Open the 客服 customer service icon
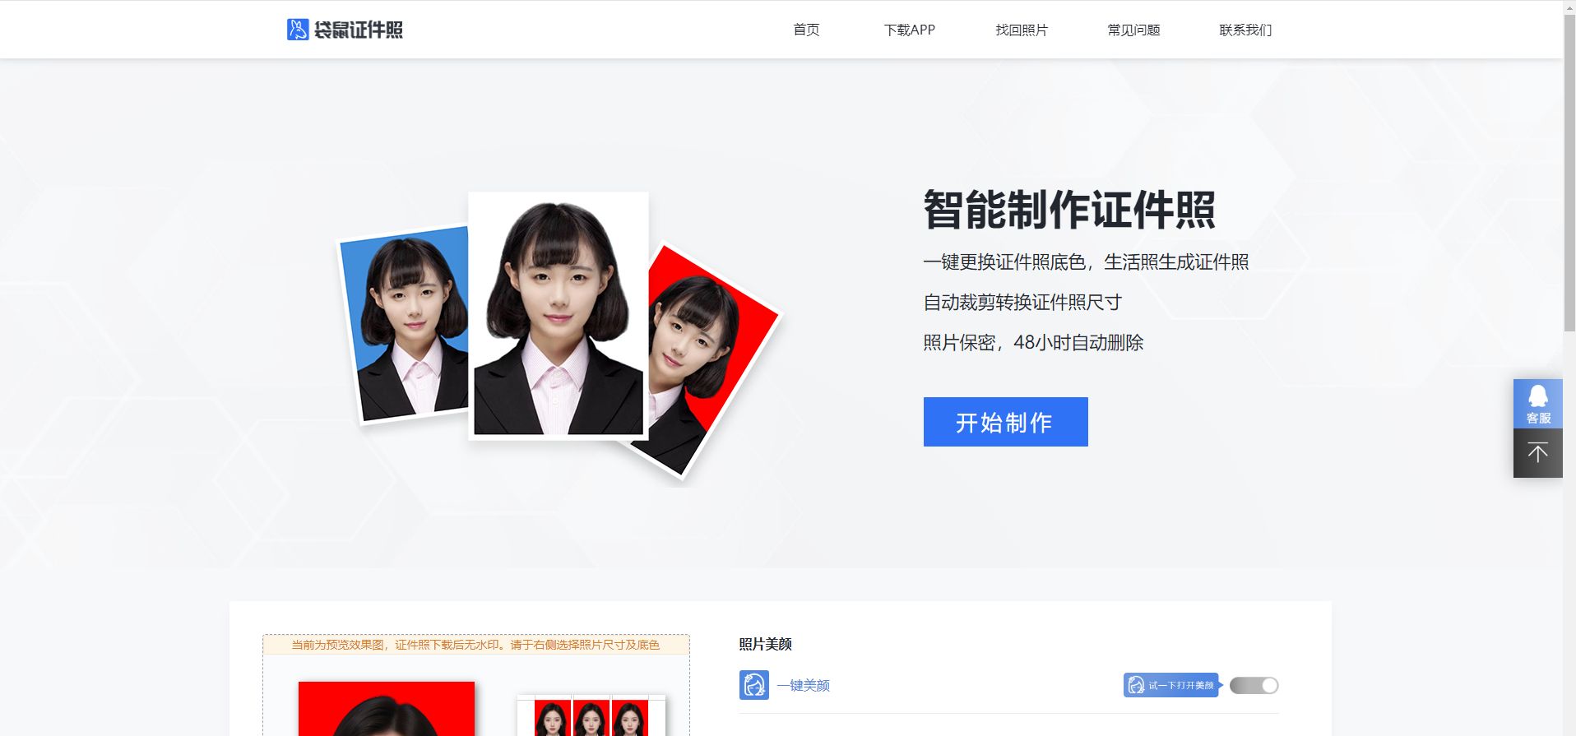 pos(1537,404)
